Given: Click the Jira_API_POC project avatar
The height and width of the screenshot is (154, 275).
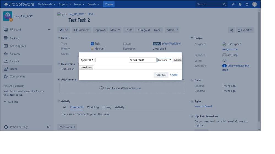Looking at the screenshot, I should (x=8, y=16).
